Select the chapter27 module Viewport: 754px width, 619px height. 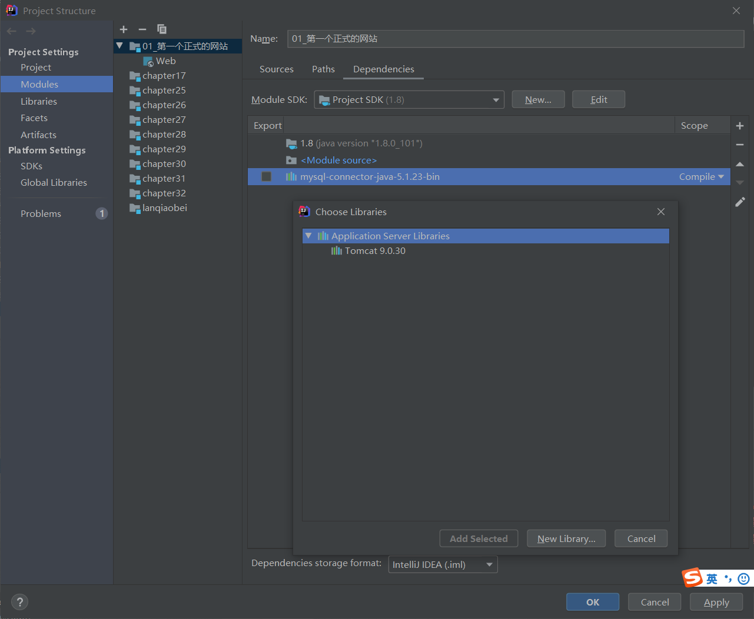164,120
